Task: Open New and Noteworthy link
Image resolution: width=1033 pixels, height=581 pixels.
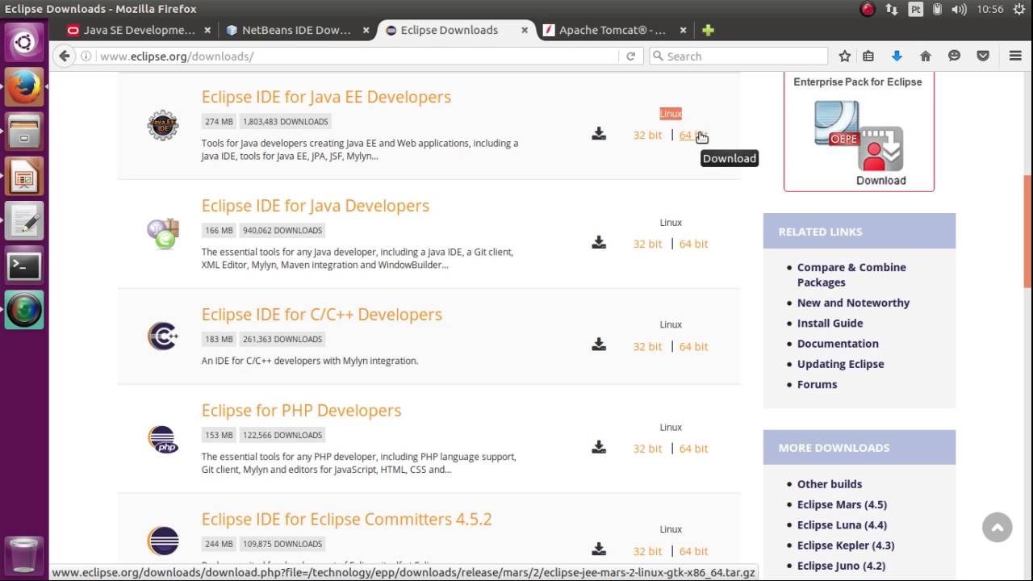Action: coord(853,303)
